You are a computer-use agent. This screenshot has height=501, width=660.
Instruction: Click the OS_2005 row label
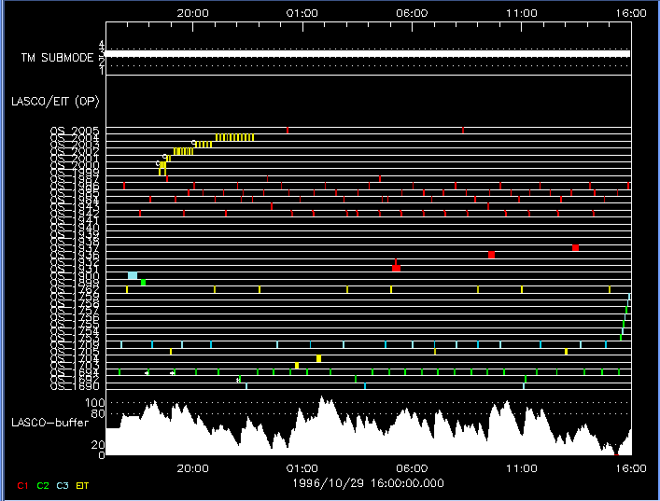coord(76,131)
